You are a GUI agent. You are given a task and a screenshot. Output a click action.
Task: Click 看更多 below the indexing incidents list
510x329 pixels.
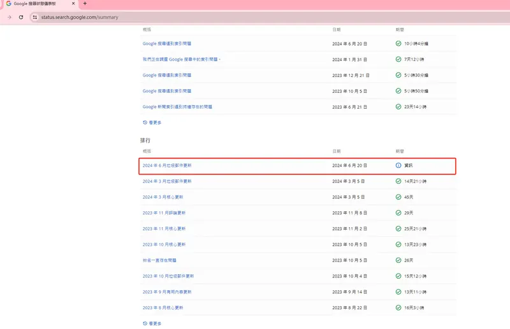[152, 122]
